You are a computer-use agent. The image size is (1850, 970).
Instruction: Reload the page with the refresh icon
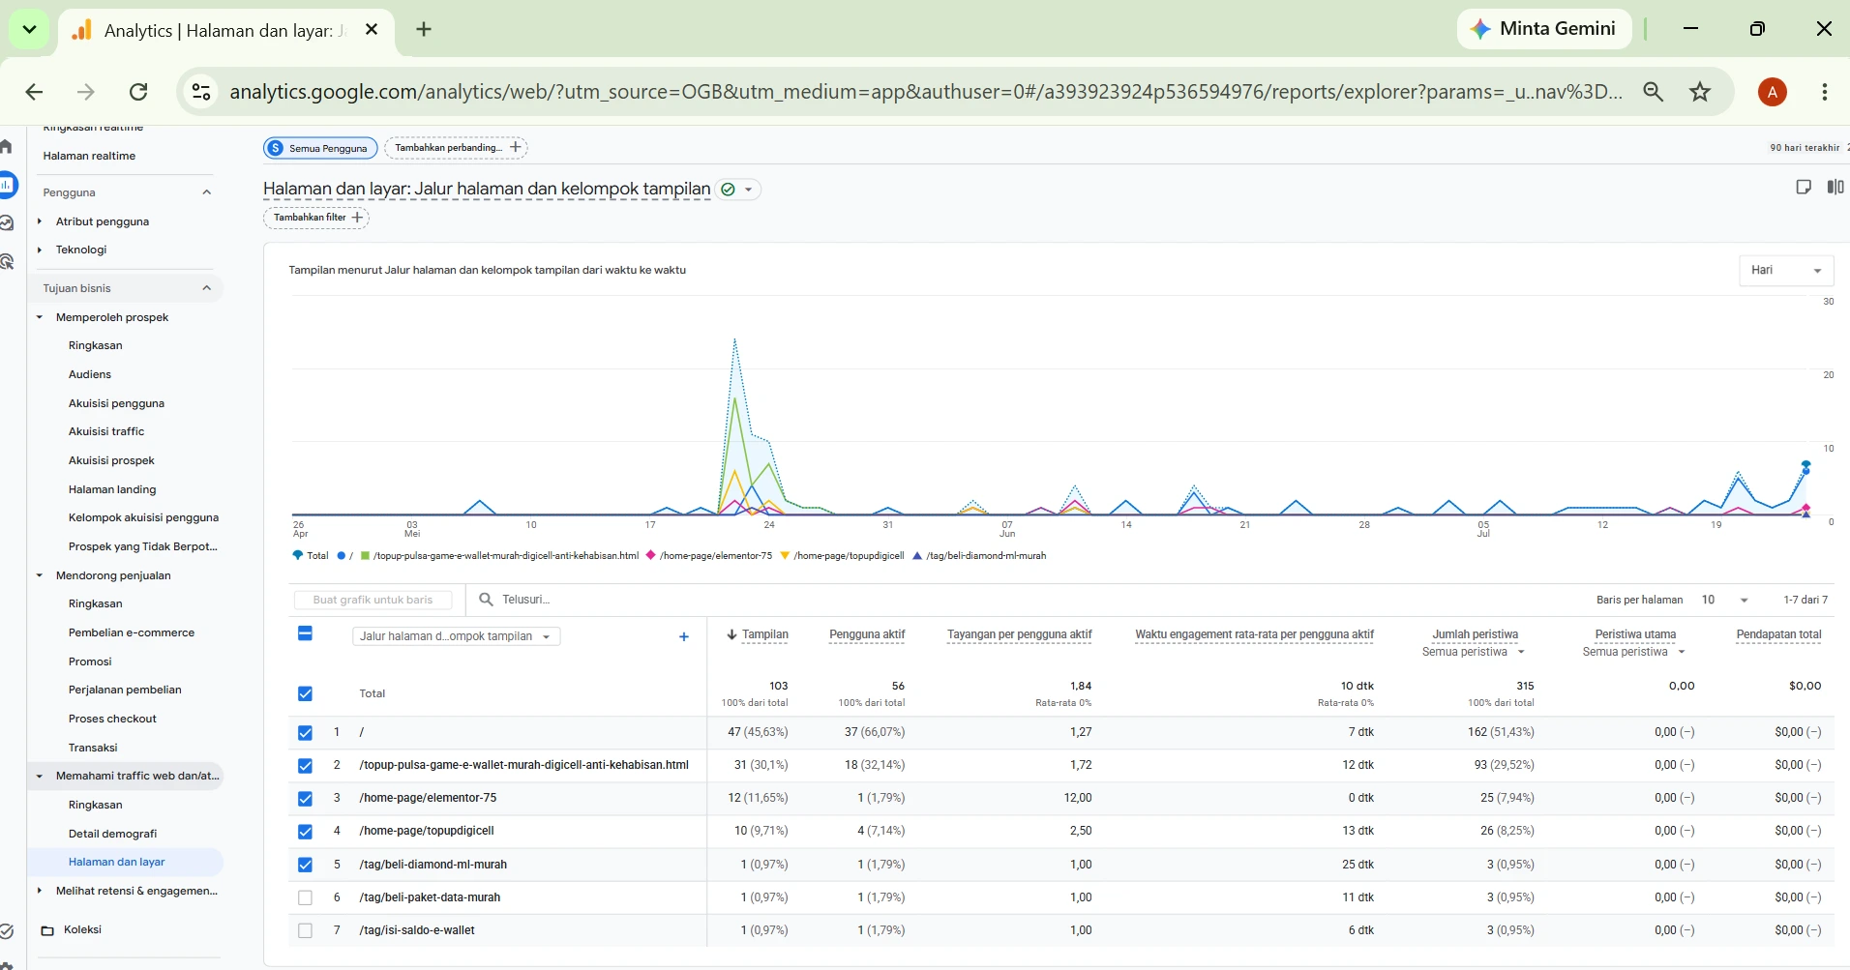138,92
